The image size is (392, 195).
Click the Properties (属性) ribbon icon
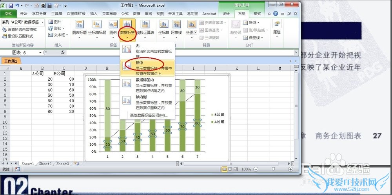(277, 27)
